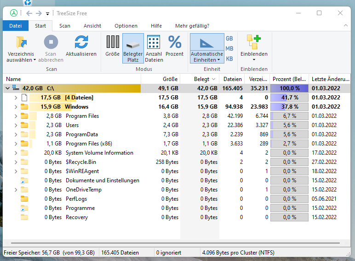
Task: Click the Program Files (x86) folder icon
Action: (x=24, y=144)
